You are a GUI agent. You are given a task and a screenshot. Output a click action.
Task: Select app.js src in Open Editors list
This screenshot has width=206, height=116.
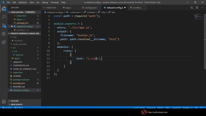(x=24, y=19)
